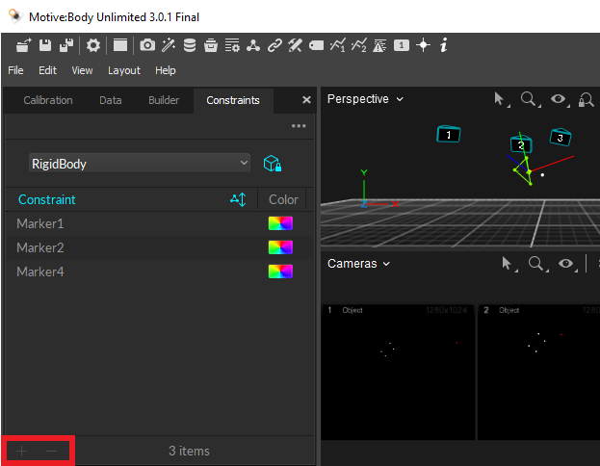
Task: Select the cursor tool in the Perspective view
Action: [500, 99]
